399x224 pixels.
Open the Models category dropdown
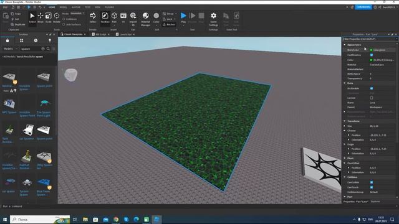coord(10,49)
